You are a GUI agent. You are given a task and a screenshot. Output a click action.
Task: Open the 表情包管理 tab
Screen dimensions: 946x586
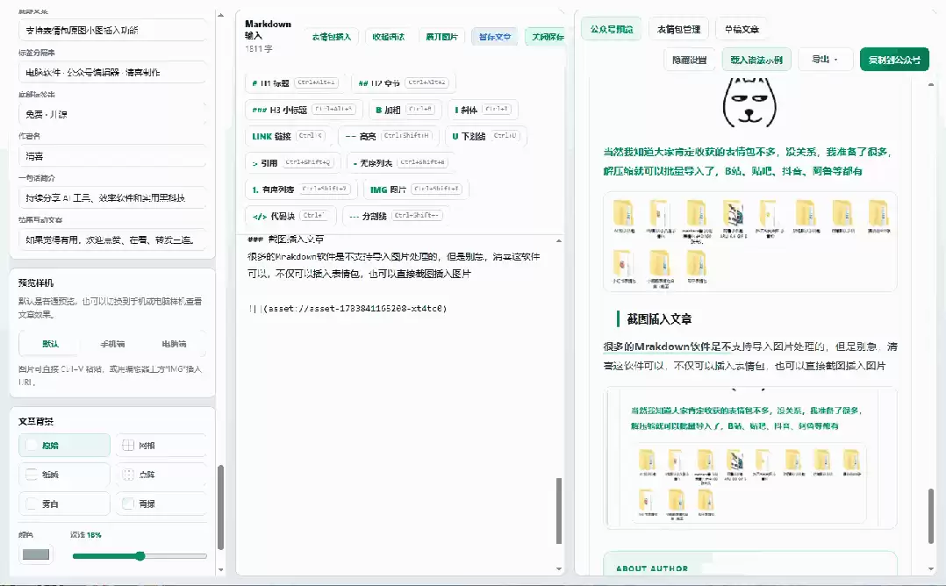[678, 29]
